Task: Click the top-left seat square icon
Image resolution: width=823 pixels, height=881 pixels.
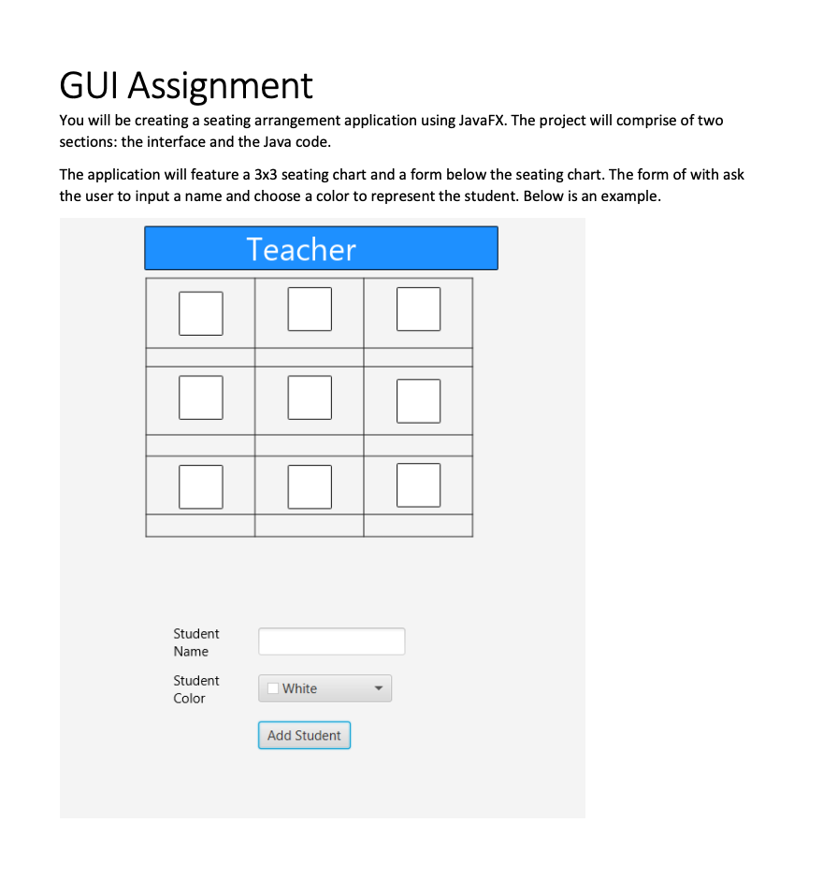Action: point(200,312)
